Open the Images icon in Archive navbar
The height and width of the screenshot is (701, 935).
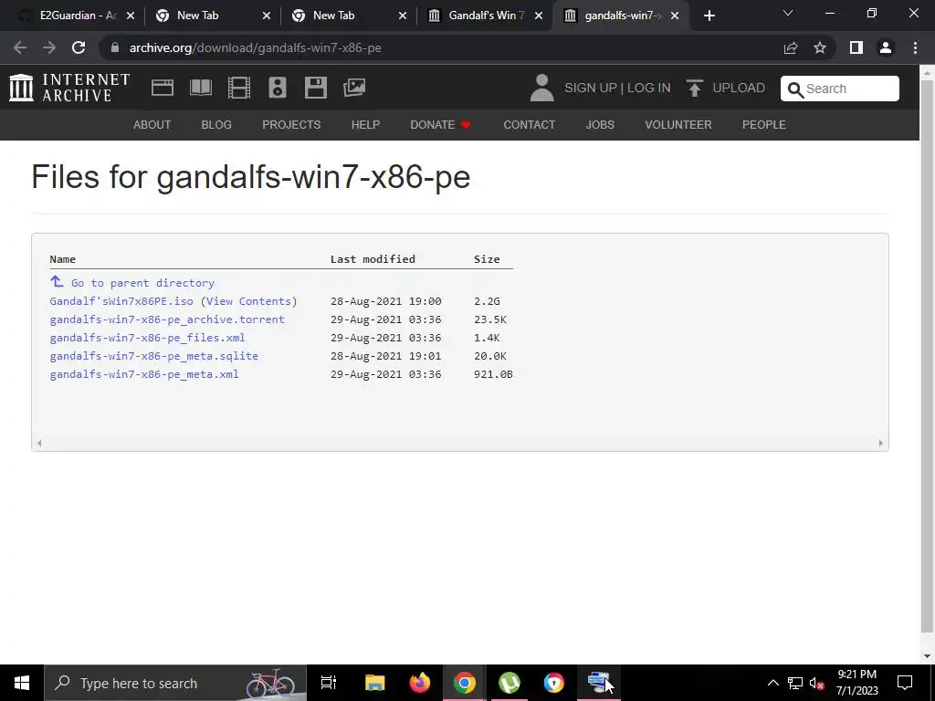click(x=354, y=88)
